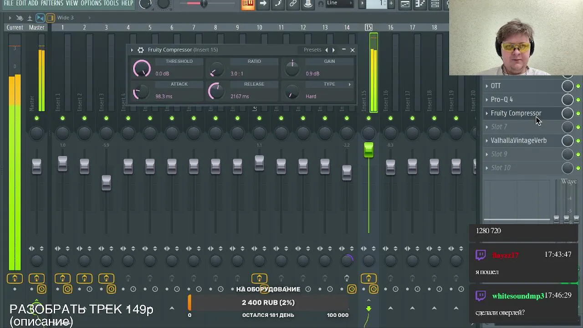Viewport: 583px width, 328px height.
Task: Click the latency clock icon on Master track
Action: click(x=41, y=289)
